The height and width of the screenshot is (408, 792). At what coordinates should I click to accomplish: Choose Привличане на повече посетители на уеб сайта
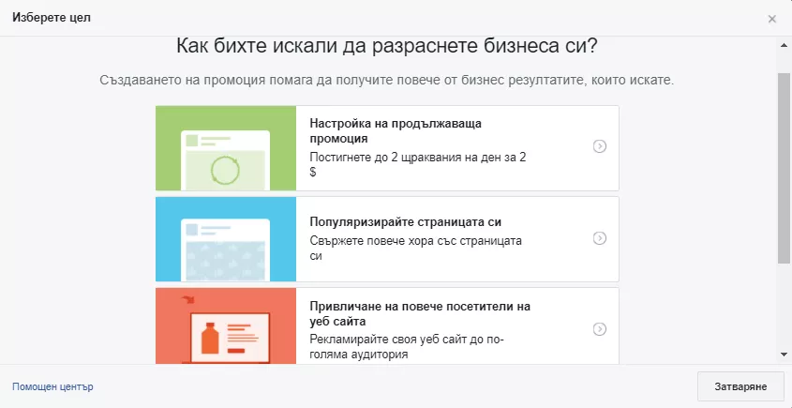pyautogui.click(x=420, y=313)
